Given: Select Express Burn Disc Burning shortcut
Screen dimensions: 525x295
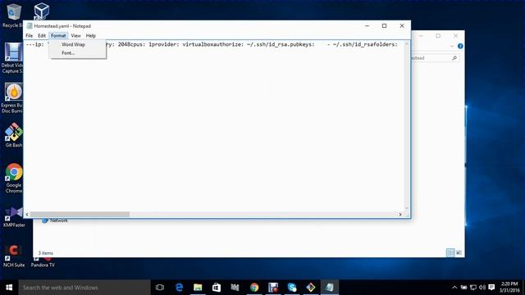Looking at the screenshot, I should tap(13, 98).
